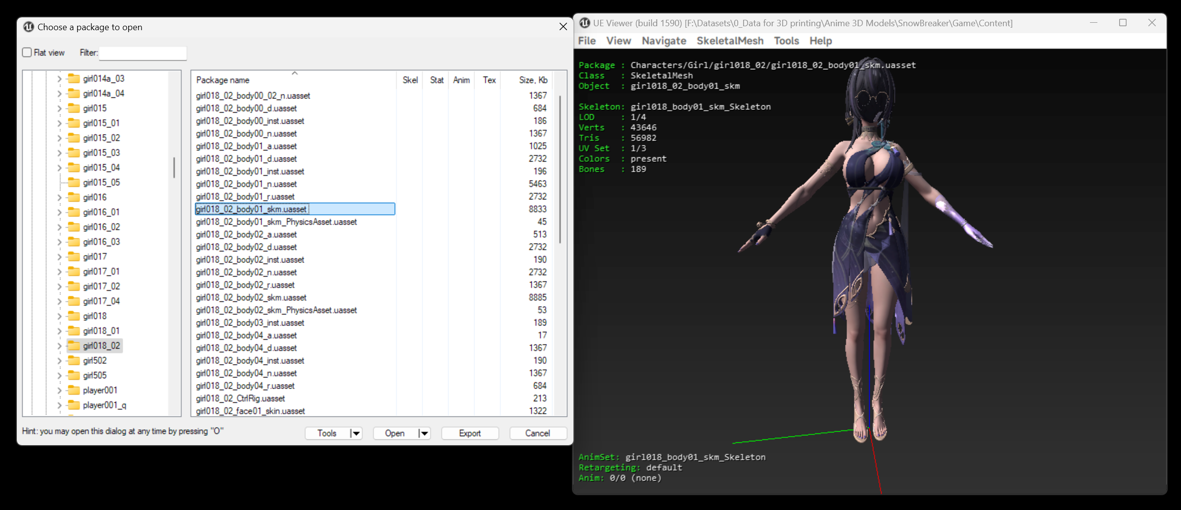
Task: Expand the player001 folder node
Action: 59,390
